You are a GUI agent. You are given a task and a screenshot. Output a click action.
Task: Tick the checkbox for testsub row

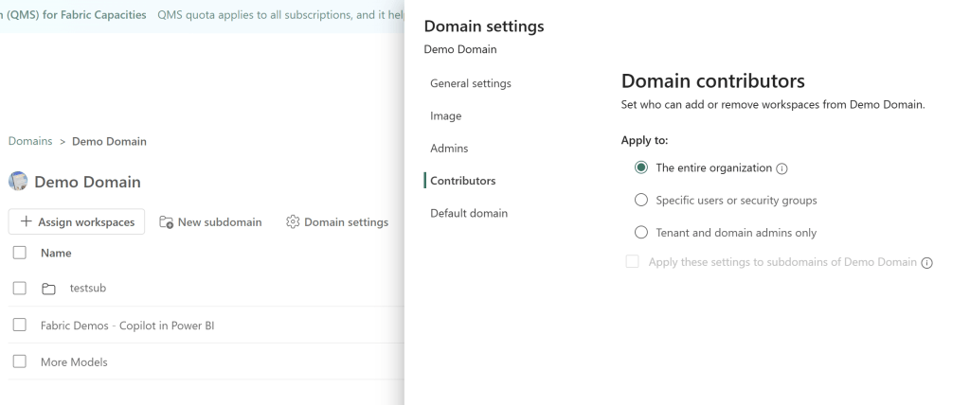pyautogui.click(x=19, y=289)
